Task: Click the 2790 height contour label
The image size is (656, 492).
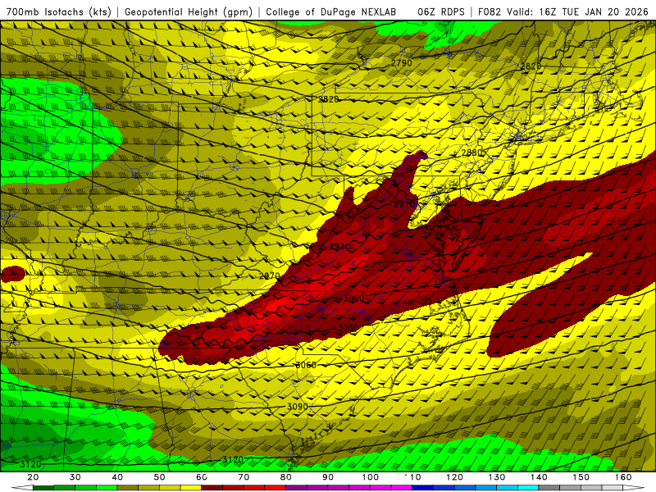Action: (402, 63)
